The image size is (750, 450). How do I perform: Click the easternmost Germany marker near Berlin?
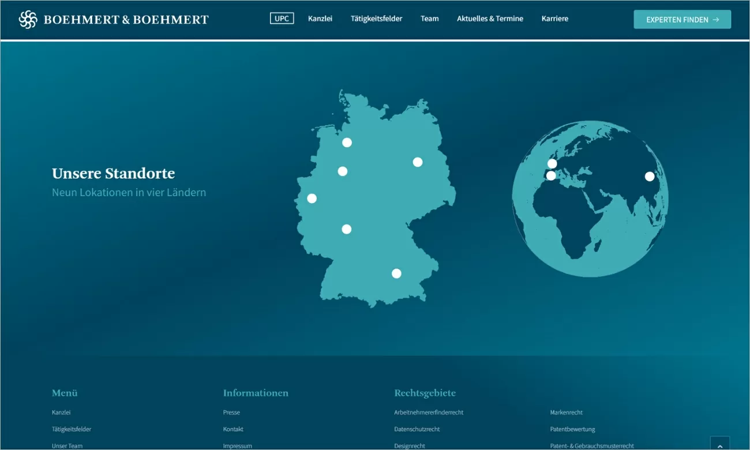pyautogui.click(x=417, y=162)
